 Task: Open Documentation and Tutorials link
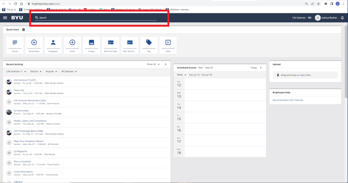point(288,100)
